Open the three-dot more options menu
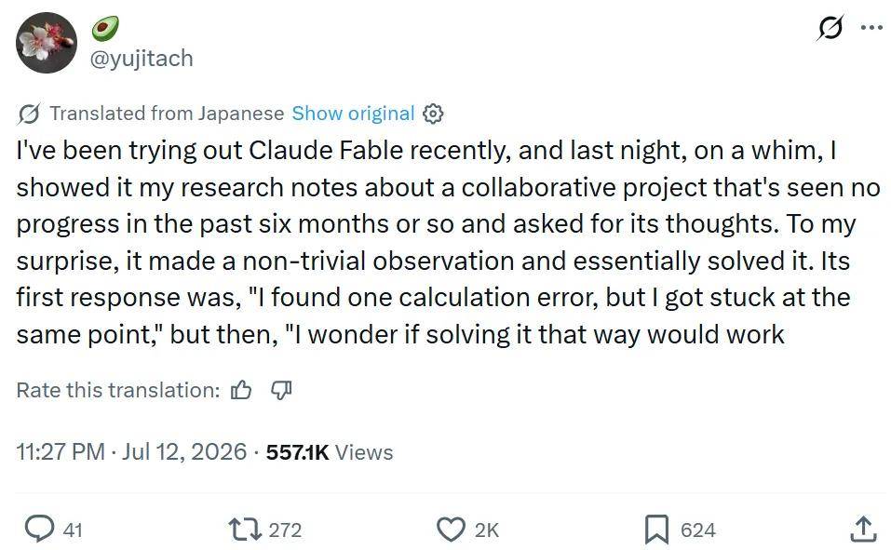The width and height of the screenshot is (891, 550). 872,27
